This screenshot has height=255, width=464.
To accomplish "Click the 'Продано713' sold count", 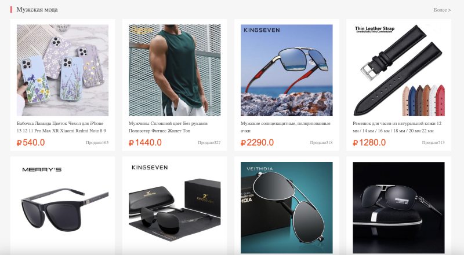I will (x=433, y=143).
